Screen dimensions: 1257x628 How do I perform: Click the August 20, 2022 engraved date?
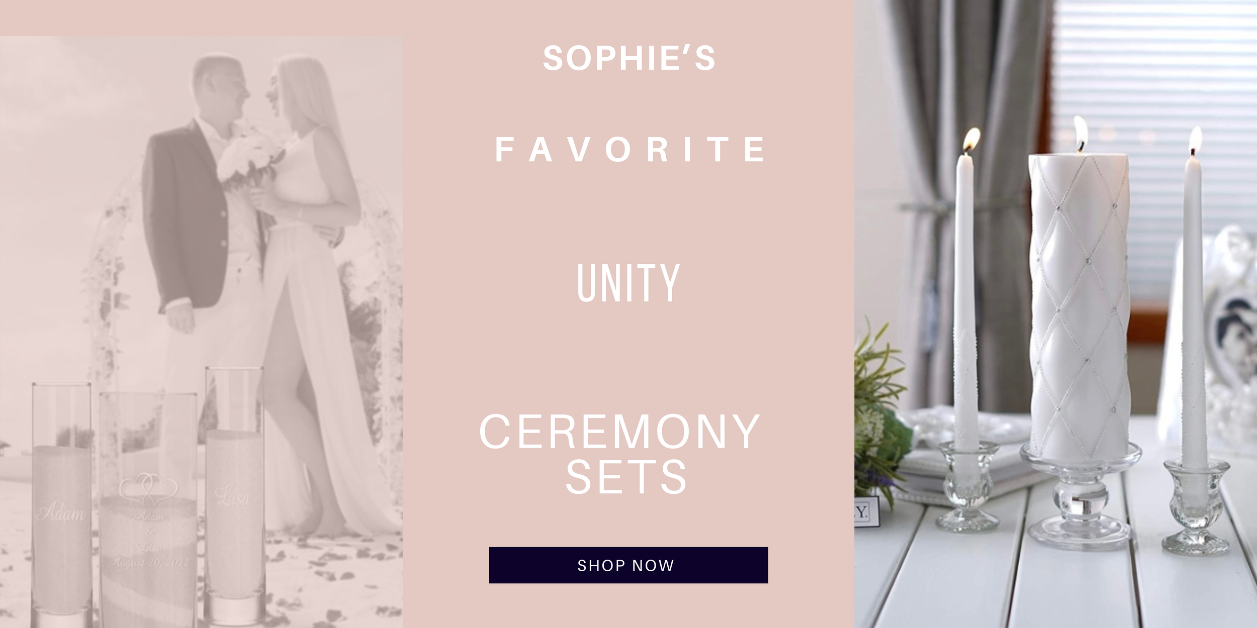coord(150,562)
